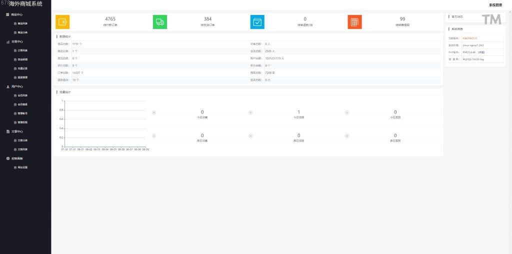The width and height of the screenshot is (512, 254).
Task: Click the round icon beside 今日访客
Action: pyautogui.click(x=154, y=112)
